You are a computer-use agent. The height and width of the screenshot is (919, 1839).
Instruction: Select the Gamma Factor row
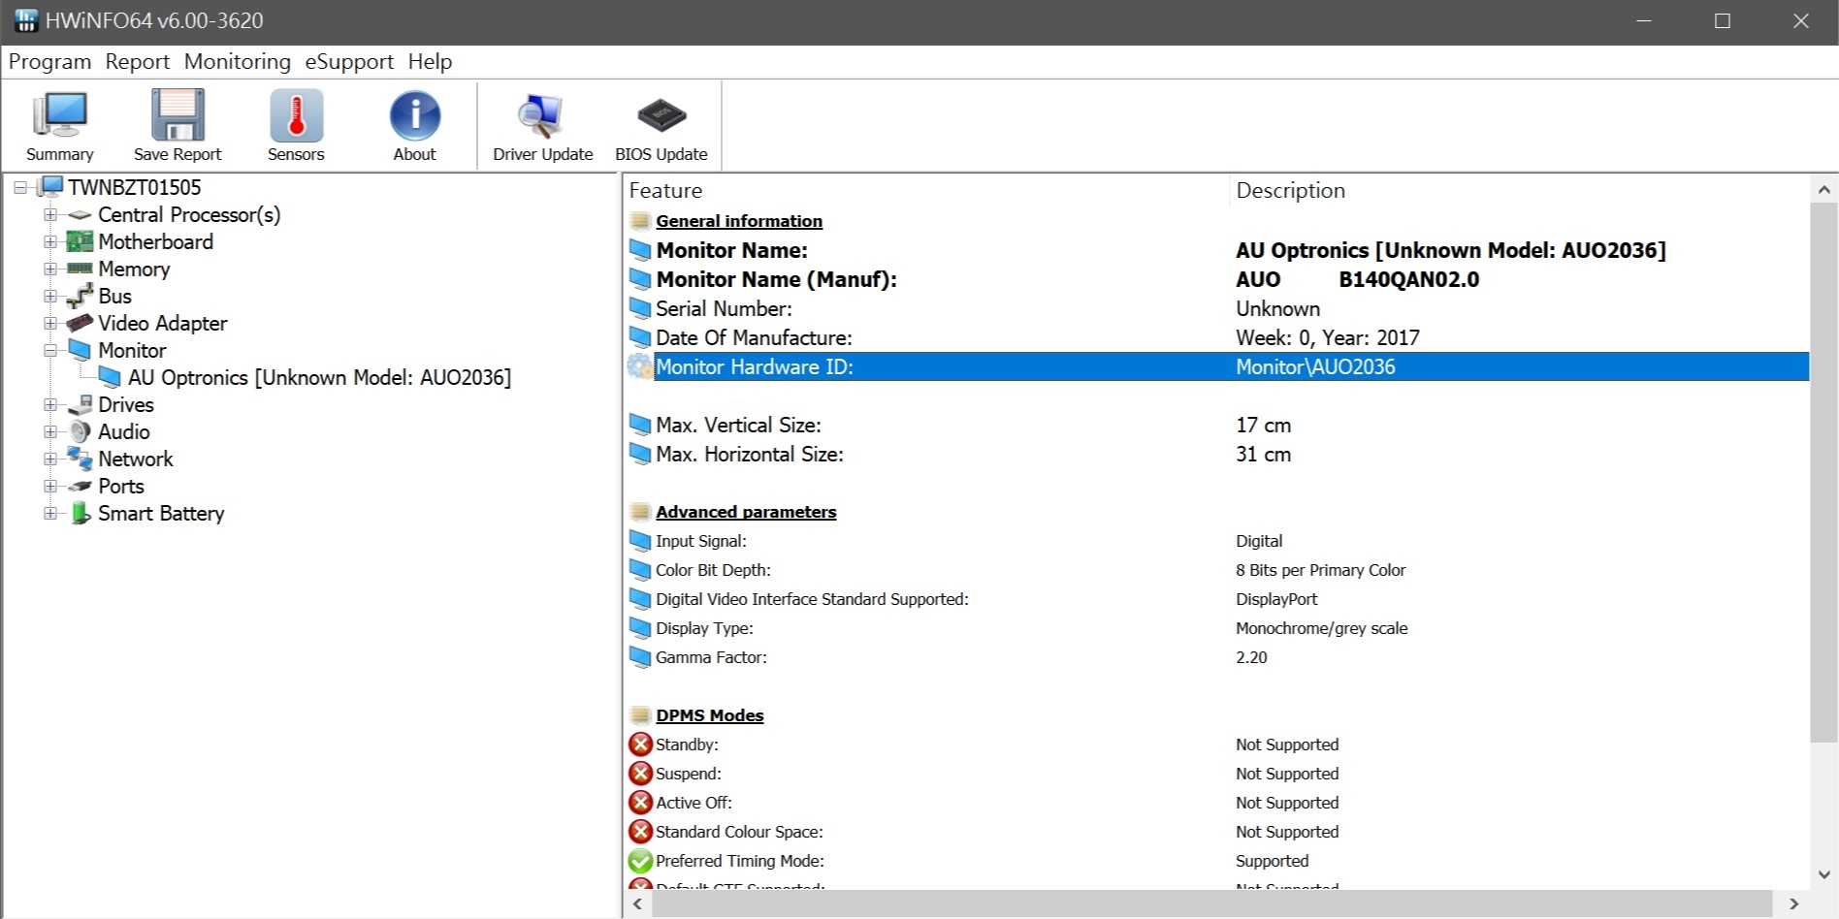[x=1217, y=657]
